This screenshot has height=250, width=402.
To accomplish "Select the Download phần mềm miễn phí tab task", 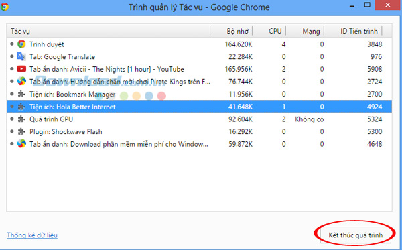I will click(199, 144).
